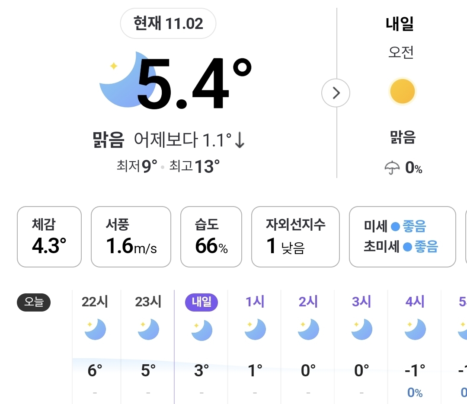Click the umbrella precipitation icon
The width and height of the screenshot is (467, 404).
tap(392, 168)
